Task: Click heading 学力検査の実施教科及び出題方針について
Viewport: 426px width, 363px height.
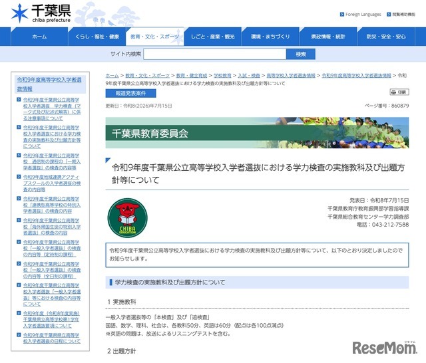Action: tap(170, 283)
